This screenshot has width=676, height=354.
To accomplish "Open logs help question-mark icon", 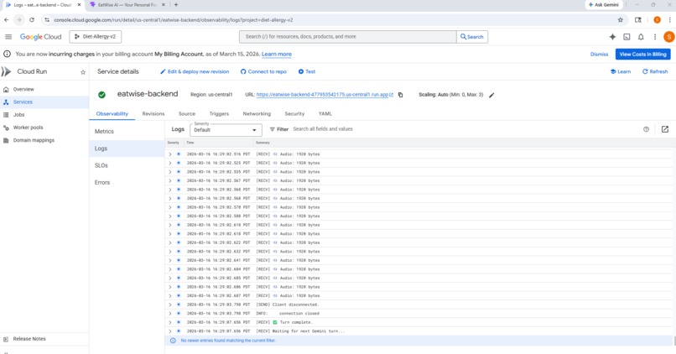I will 646,129.
